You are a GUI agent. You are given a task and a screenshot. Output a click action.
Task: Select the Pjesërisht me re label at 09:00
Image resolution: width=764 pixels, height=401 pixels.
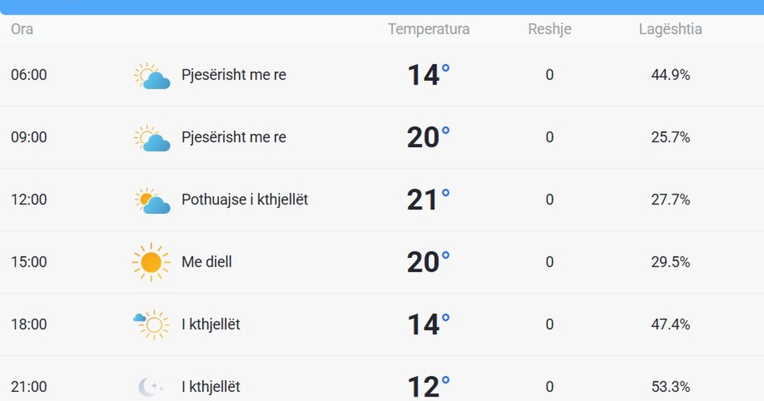(x=234, y=137)
